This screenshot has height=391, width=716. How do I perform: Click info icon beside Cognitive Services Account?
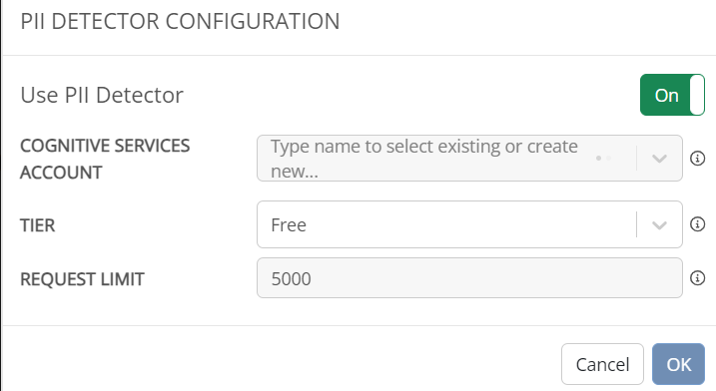(697, 159)
